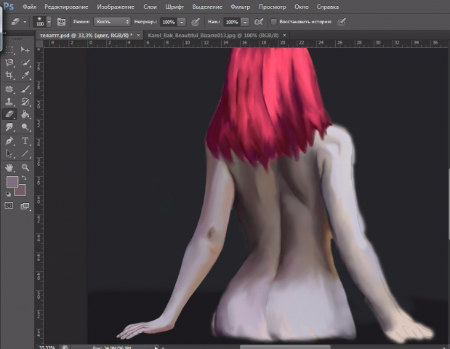The height and width of the screenshot is (349, 450).
Task: Toggle the airbrush mode icon
Action: click(x=258, y=22)
